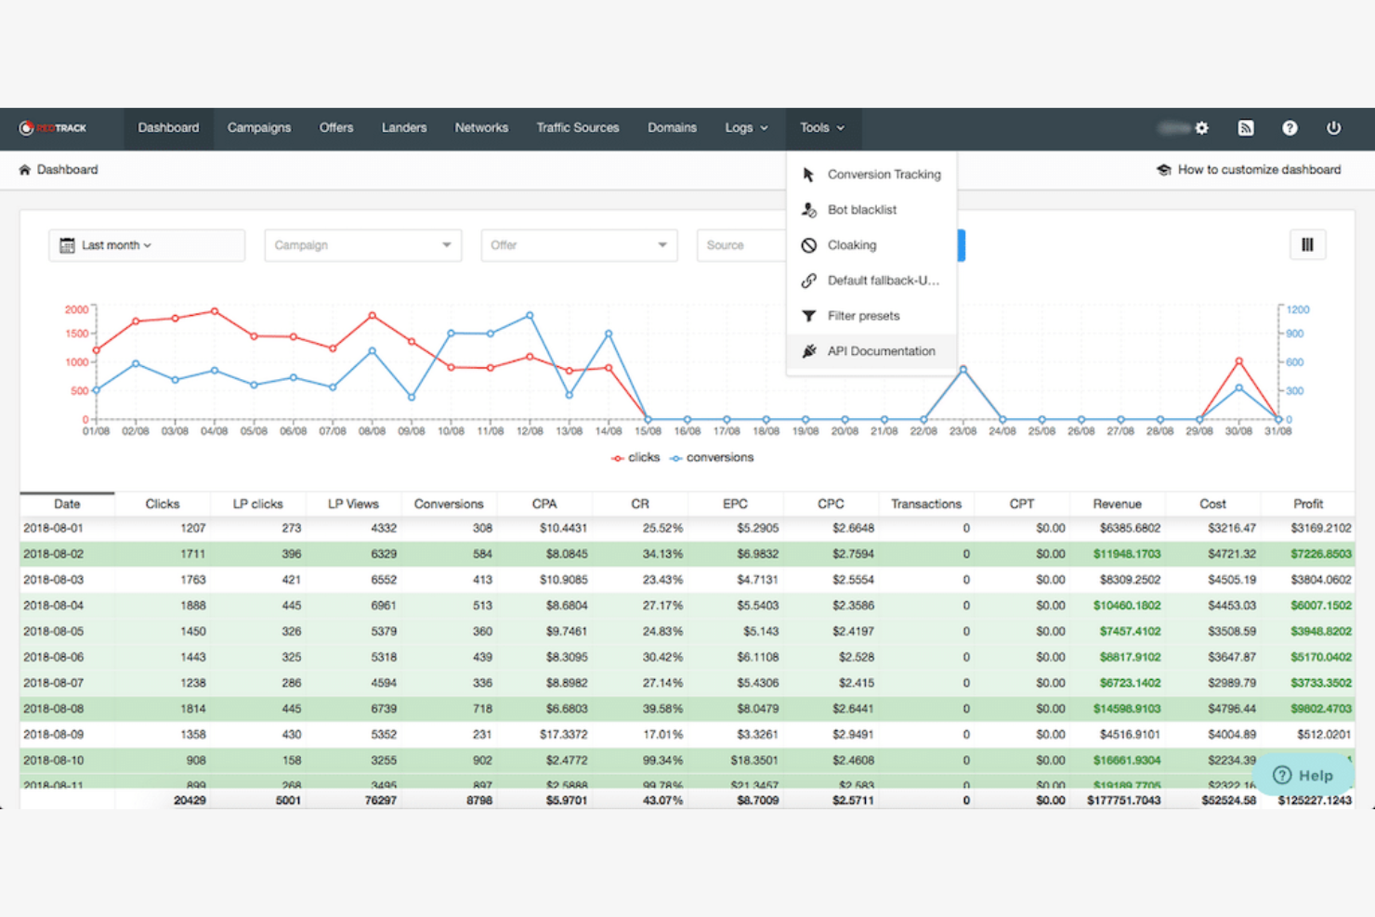Screen dimensions: 1375x917
Task: Select Cloaking from the Tools menu
Action: coord(851,244)
